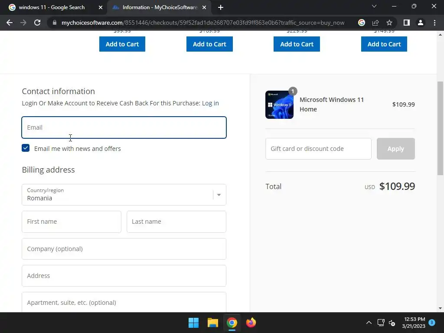Click the muted volume tray icon
The width and height of the screenshot is (444, 333).
(392, 323)
